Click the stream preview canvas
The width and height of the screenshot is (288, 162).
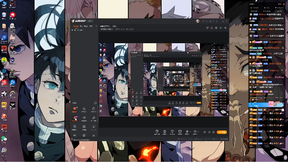[x=164, y=80]
